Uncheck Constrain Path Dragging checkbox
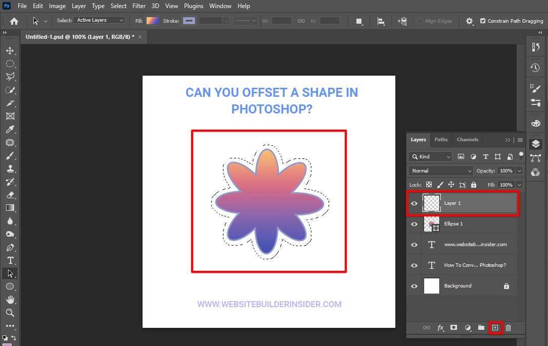Image resolution: width=548 pixels, height=346 pixels. (483, 21)
